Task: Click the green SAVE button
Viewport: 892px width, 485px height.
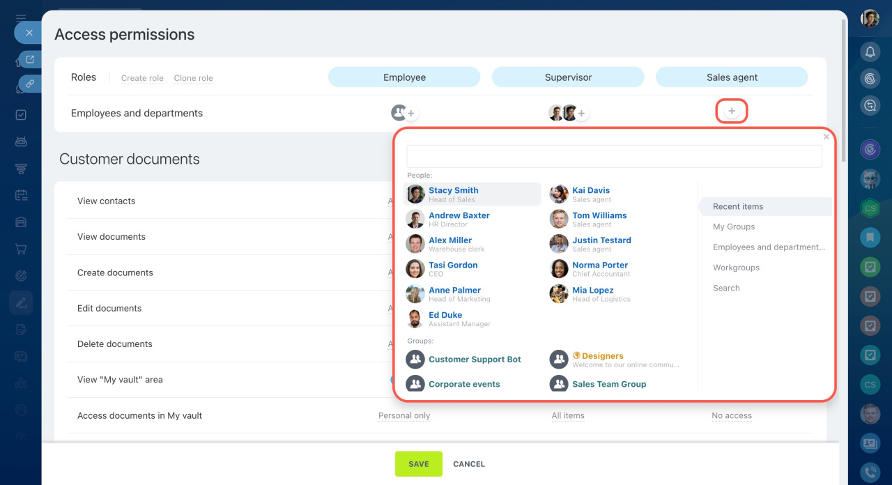Action: click(419, 464)
